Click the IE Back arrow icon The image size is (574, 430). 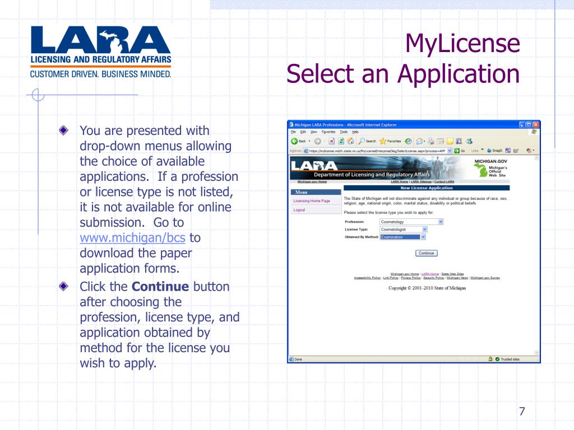(294, 141)
